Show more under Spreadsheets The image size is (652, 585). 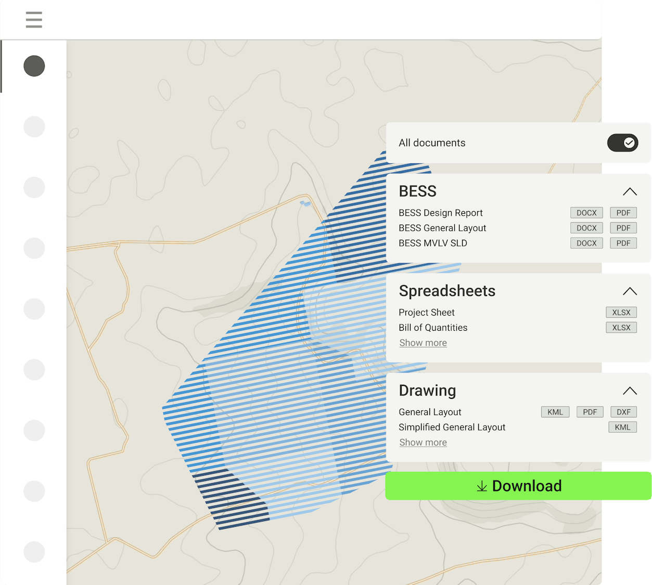point(423,343)
